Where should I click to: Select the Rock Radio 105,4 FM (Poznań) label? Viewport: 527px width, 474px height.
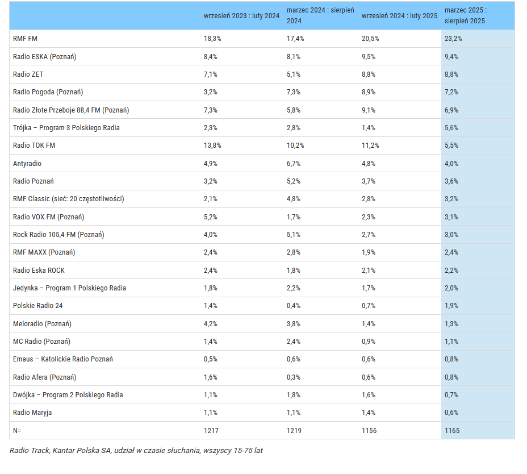pyautogui.click(x=58, y=235)
